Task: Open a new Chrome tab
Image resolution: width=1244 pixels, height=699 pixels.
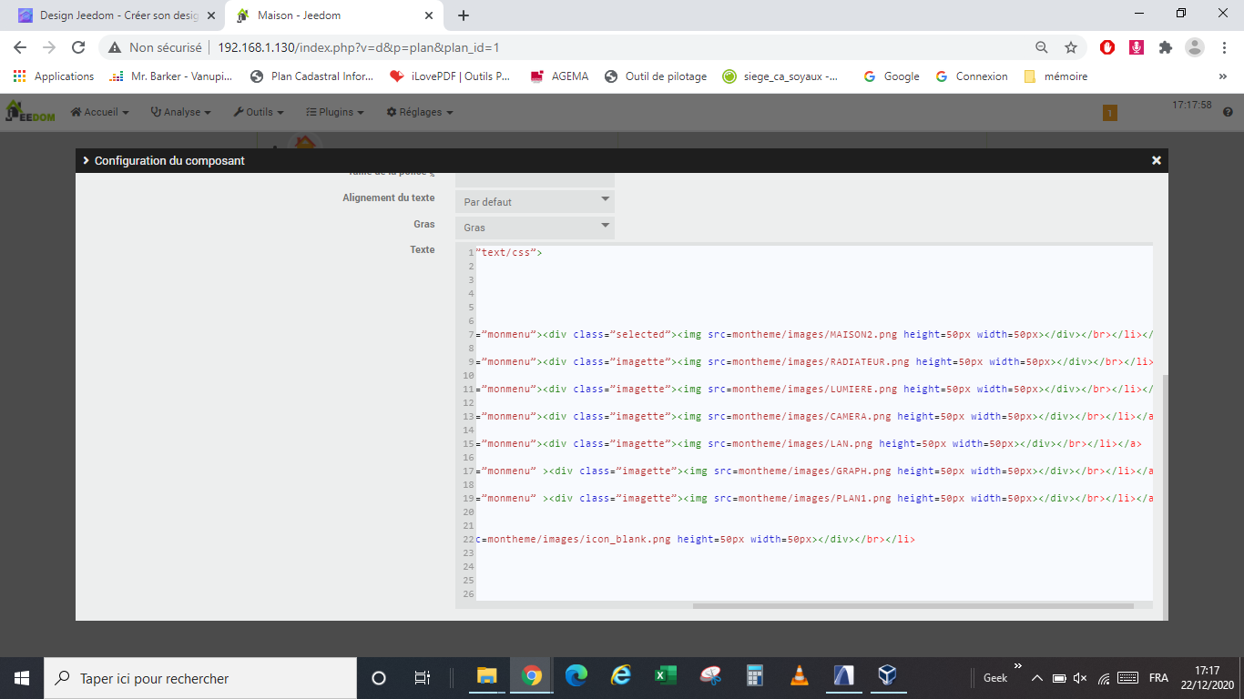Action: [x=464, y=15]
